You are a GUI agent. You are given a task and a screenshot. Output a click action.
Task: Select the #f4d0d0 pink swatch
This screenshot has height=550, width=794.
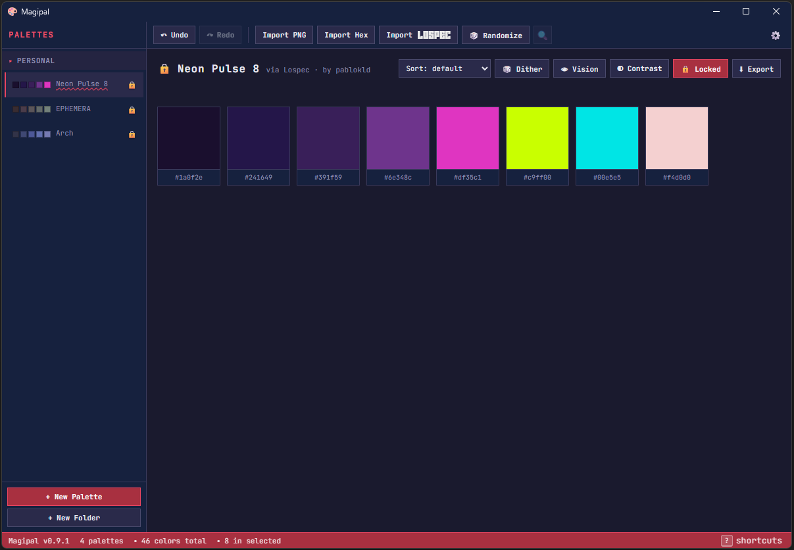click(677, 138)
